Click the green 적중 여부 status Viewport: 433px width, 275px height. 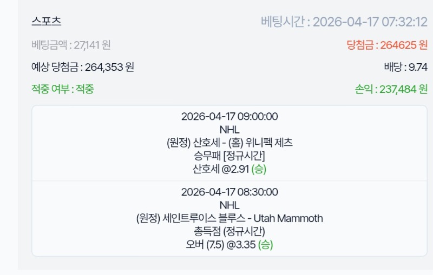(63, 89)
